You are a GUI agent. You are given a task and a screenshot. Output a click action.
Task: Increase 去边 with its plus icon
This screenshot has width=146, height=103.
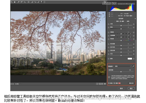tap(134, 54)
